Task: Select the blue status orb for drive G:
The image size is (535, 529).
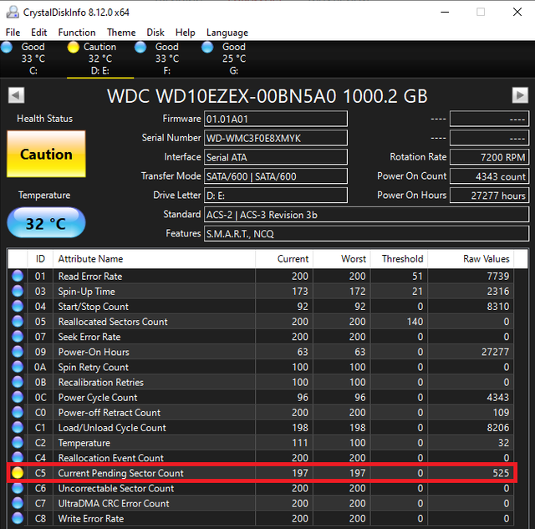Action: [x=207, y=47]
